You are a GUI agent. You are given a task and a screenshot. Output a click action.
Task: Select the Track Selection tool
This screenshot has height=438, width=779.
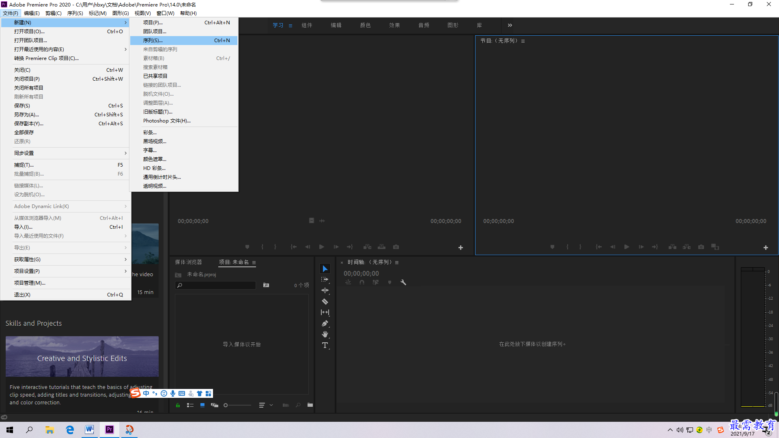pos(325,279)
